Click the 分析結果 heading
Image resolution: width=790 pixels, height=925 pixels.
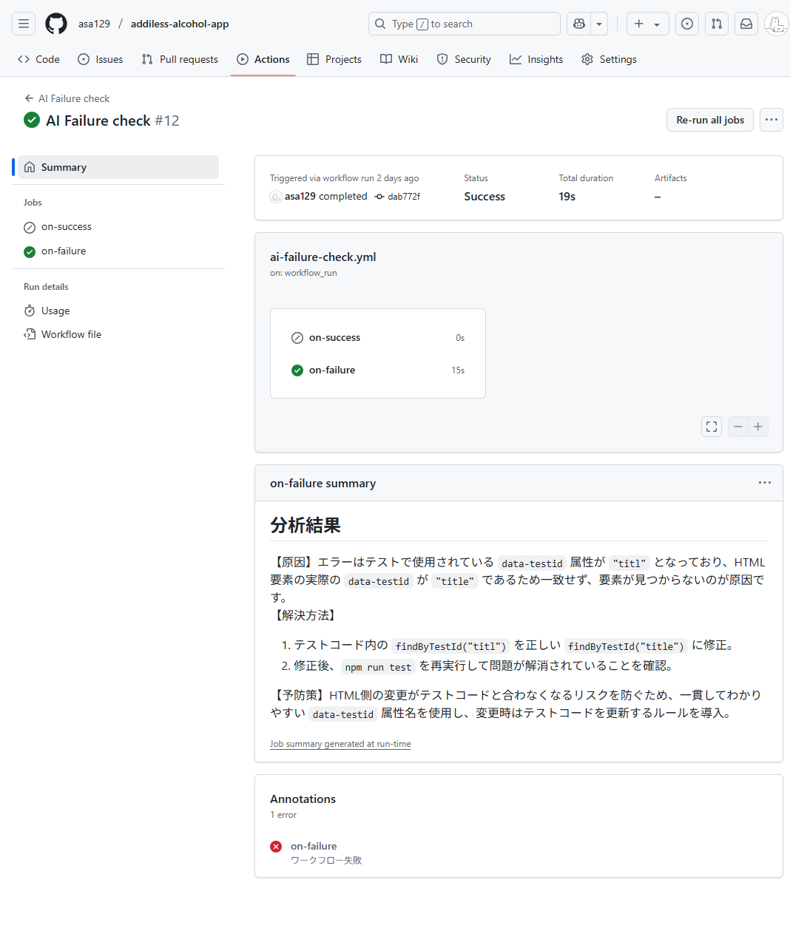[x=305, y=526]
